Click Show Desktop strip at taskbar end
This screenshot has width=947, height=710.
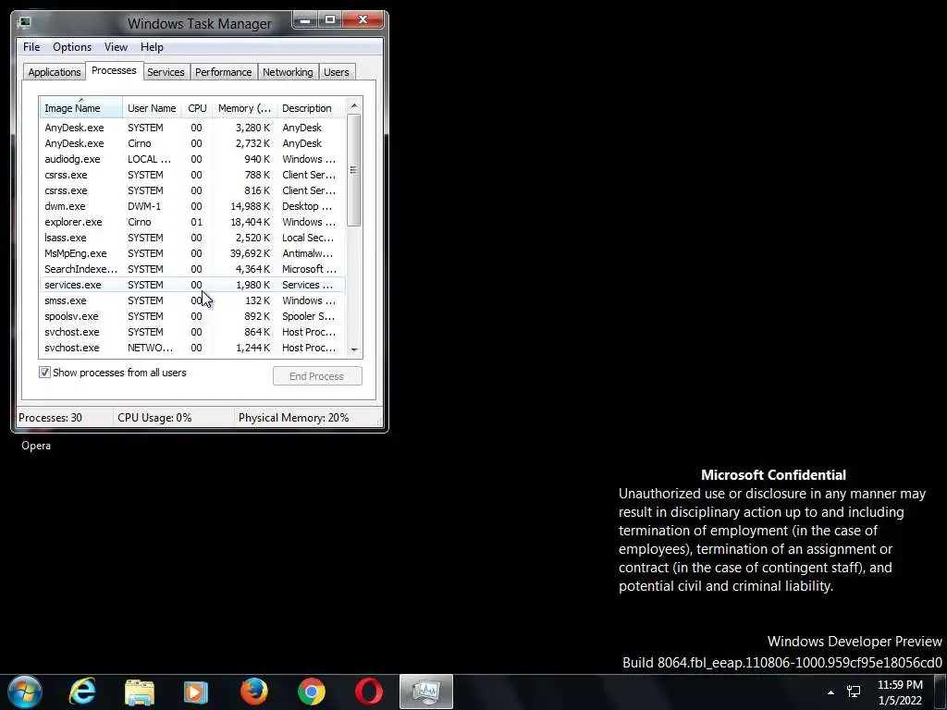click(x=941, y=692)
